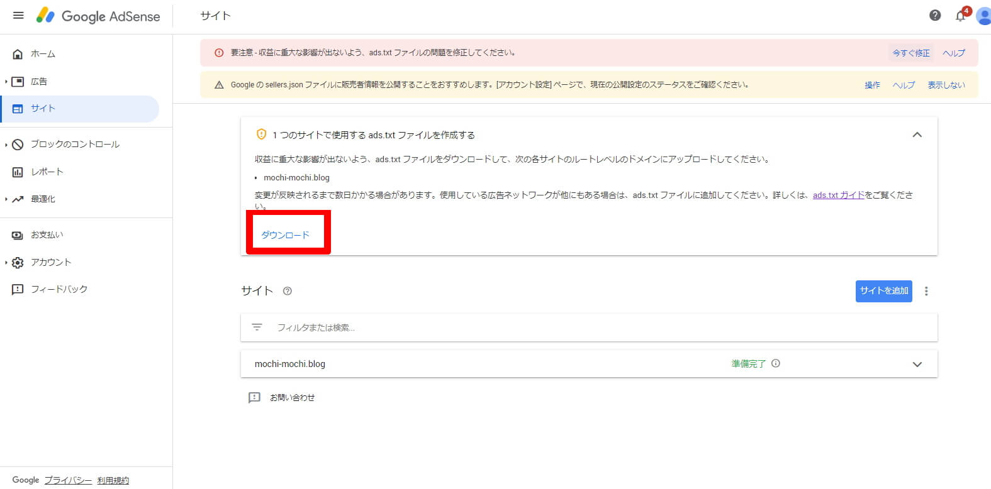Click the filter icon in search bar
The width and height of the screenshot is (991, 489).
[257, 327]
